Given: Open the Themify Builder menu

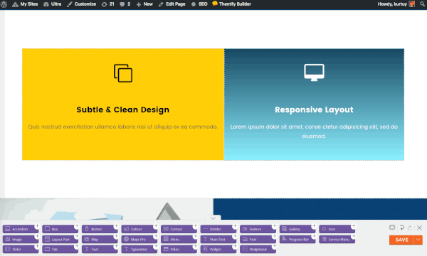Looking at the screenshot, I should [231, 4].
